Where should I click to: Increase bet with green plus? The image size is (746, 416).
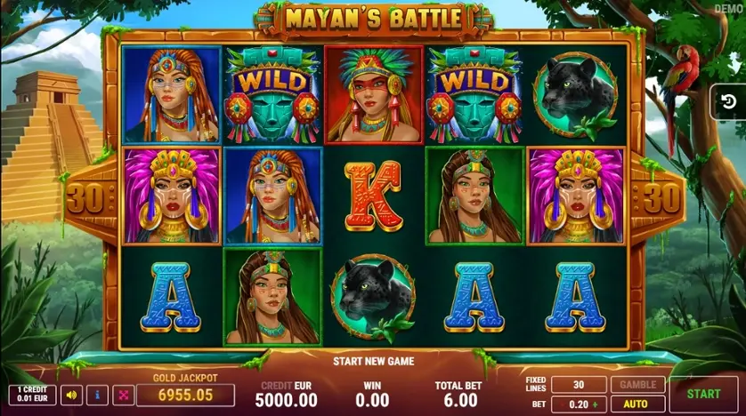tap(596, 404)
